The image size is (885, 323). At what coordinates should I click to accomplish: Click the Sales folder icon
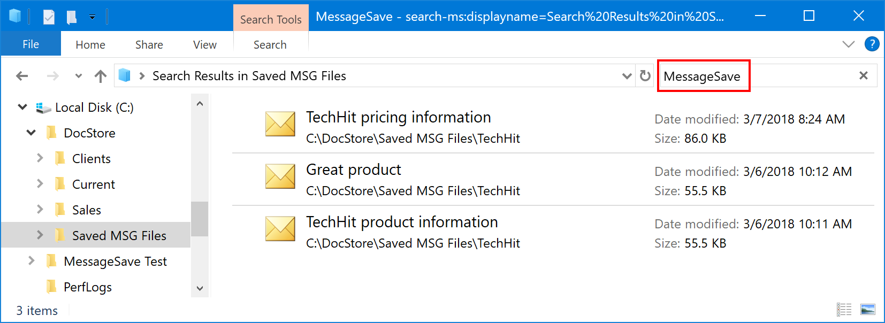(x=60, y=210)
